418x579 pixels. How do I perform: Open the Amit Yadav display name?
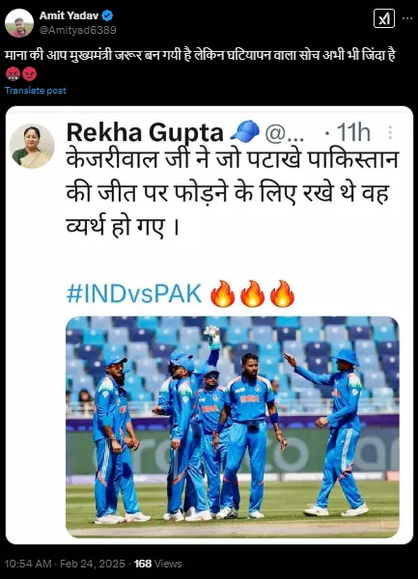pos(69,15)
